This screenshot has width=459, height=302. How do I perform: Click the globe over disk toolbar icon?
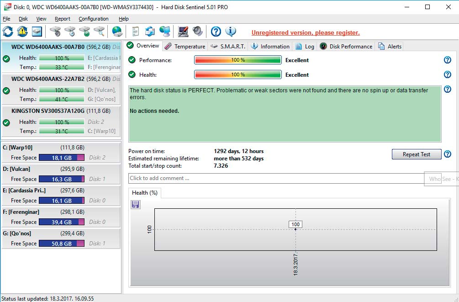pyautogui.click(x=117, y=32)
